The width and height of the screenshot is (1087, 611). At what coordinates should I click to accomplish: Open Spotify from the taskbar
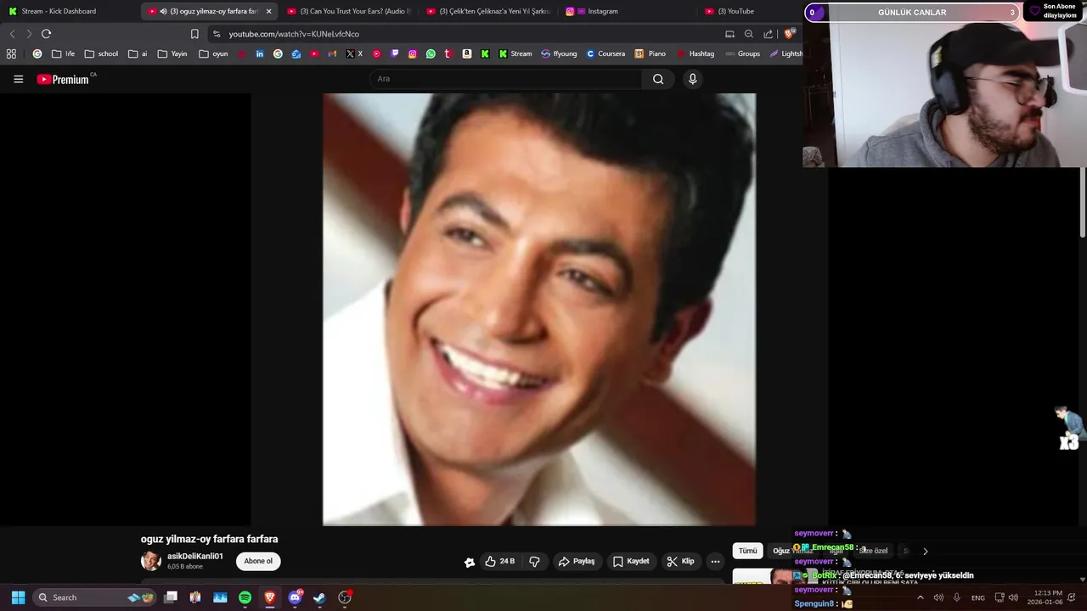[x=245, y=597]
